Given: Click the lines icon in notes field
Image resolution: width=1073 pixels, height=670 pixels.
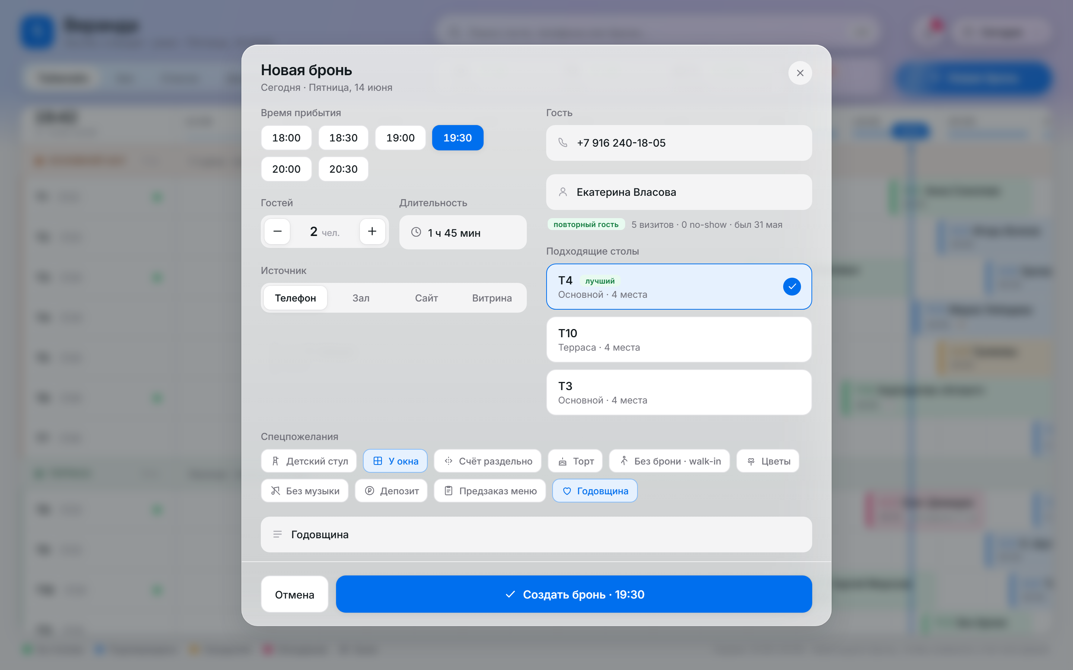Looking at the screenshot, I should (x=278, y=535).
